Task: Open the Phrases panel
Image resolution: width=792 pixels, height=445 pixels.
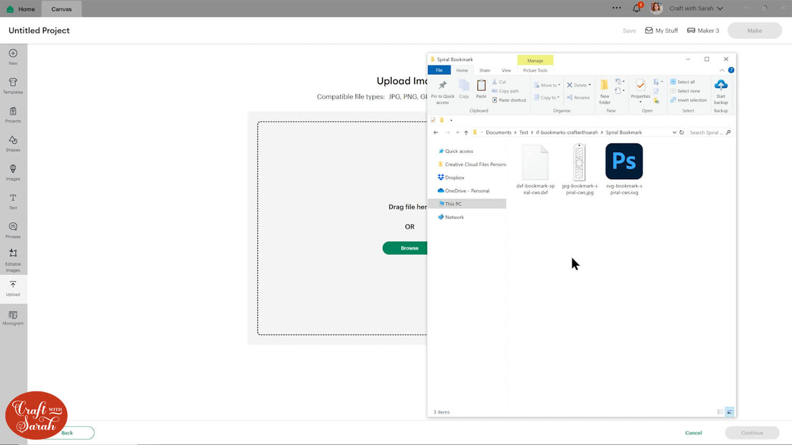Action: tap(13, 229)
